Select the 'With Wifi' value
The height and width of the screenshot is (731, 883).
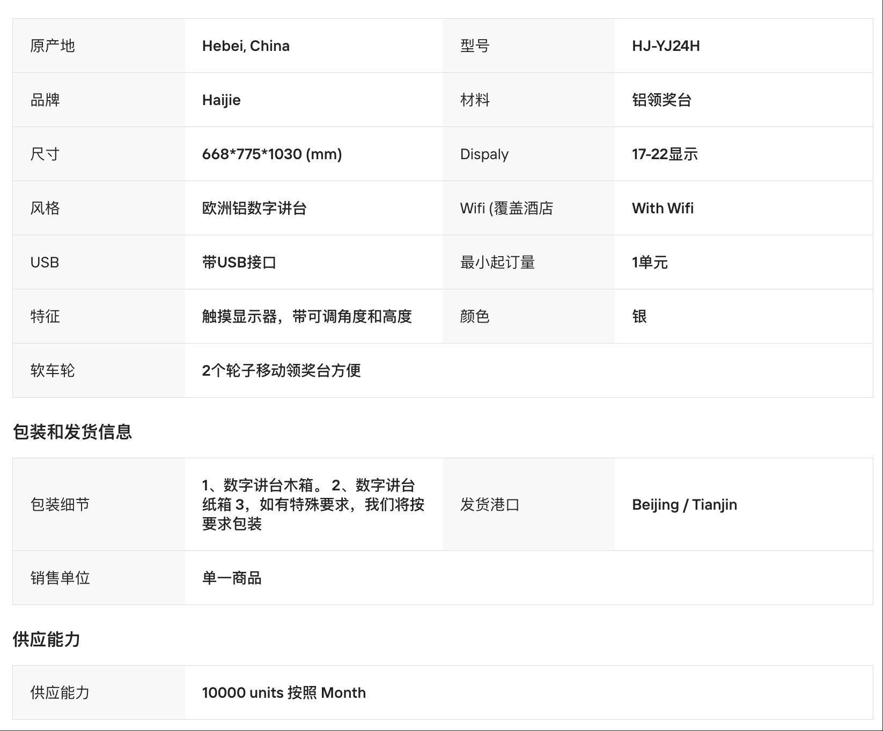pos(663,208)
